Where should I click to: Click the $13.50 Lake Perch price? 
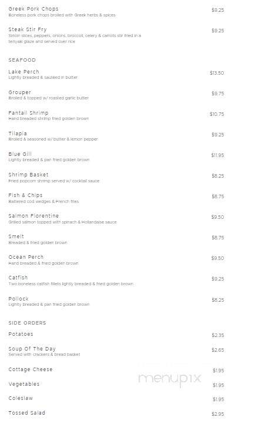[x=217, y=73]
